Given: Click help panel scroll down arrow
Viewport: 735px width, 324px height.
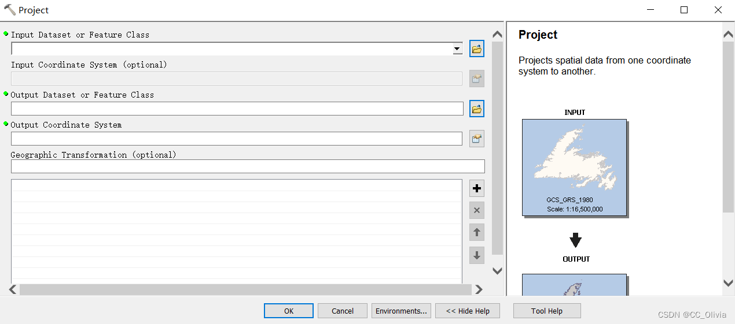Looking at the screenshot, I should click(729, 282).
